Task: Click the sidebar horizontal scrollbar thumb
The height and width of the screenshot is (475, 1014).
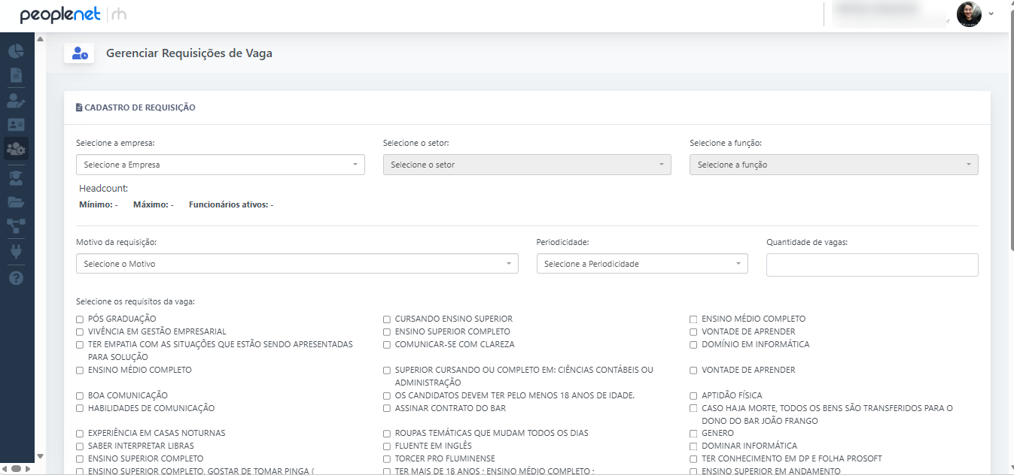Action: (16, 469)
